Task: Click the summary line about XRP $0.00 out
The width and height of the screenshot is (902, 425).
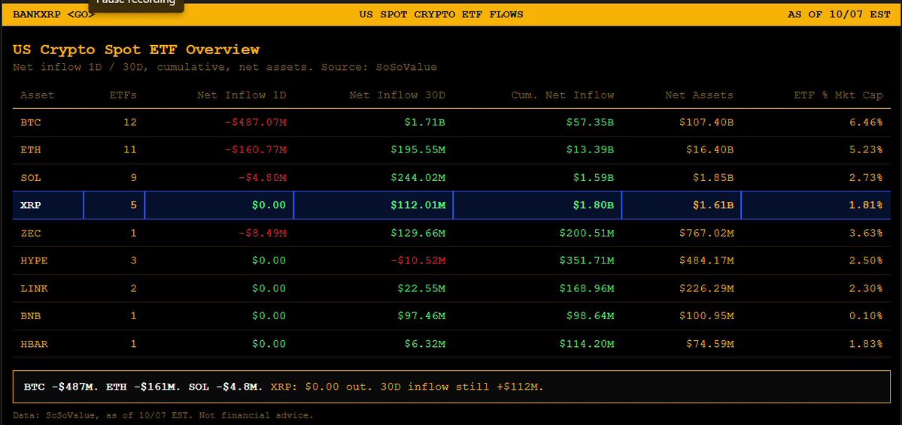Action: 407,387
